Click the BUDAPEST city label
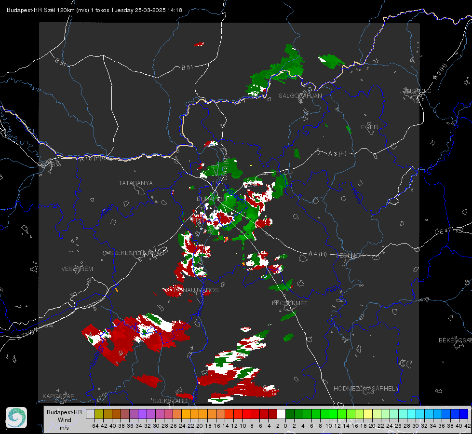Image resolution: width=472 pixels, height=434 pixels. coord(212,199)
